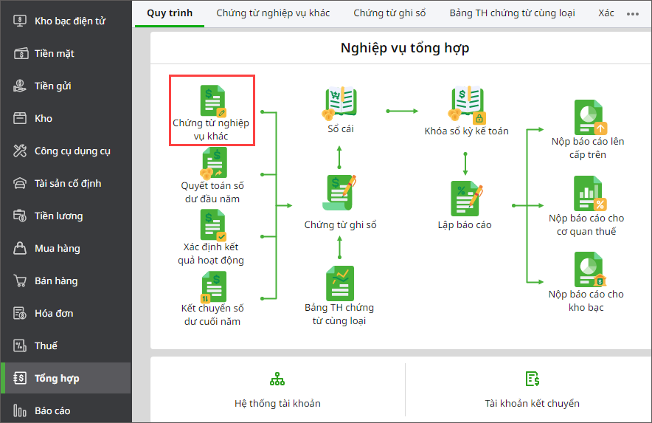Select Tổng hợp in the sidebar

coord(66,378)
